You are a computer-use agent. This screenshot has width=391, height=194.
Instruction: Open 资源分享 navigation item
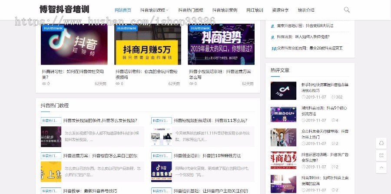point(280,10)
